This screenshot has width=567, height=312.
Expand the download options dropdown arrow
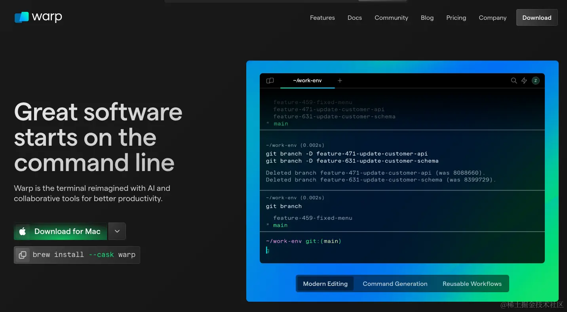[x=117, y=231]
